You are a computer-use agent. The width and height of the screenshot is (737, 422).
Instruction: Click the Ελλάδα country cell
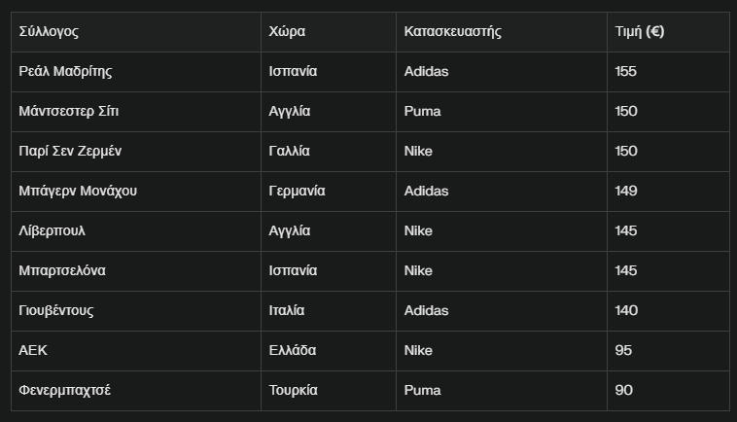tap(292, 350)
